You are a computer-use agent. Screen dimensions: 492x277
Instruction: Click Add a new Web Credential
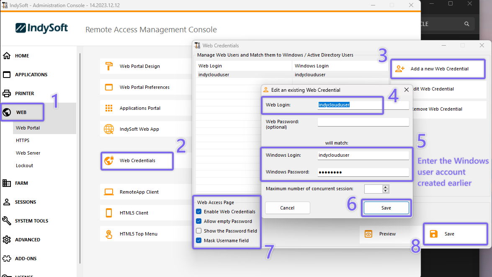tap(438, 69)
